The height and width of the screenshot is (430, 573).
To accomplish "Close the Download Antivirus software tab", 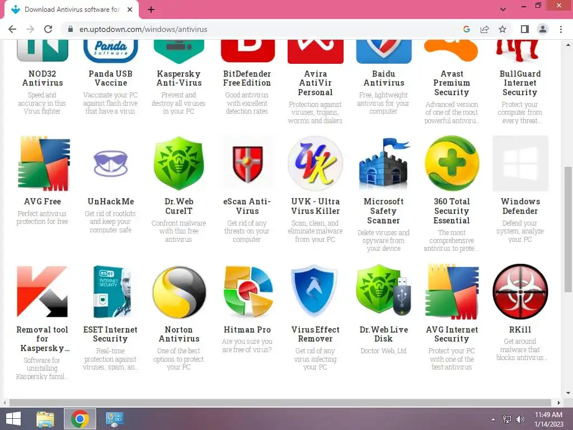I will pos(130,10).
